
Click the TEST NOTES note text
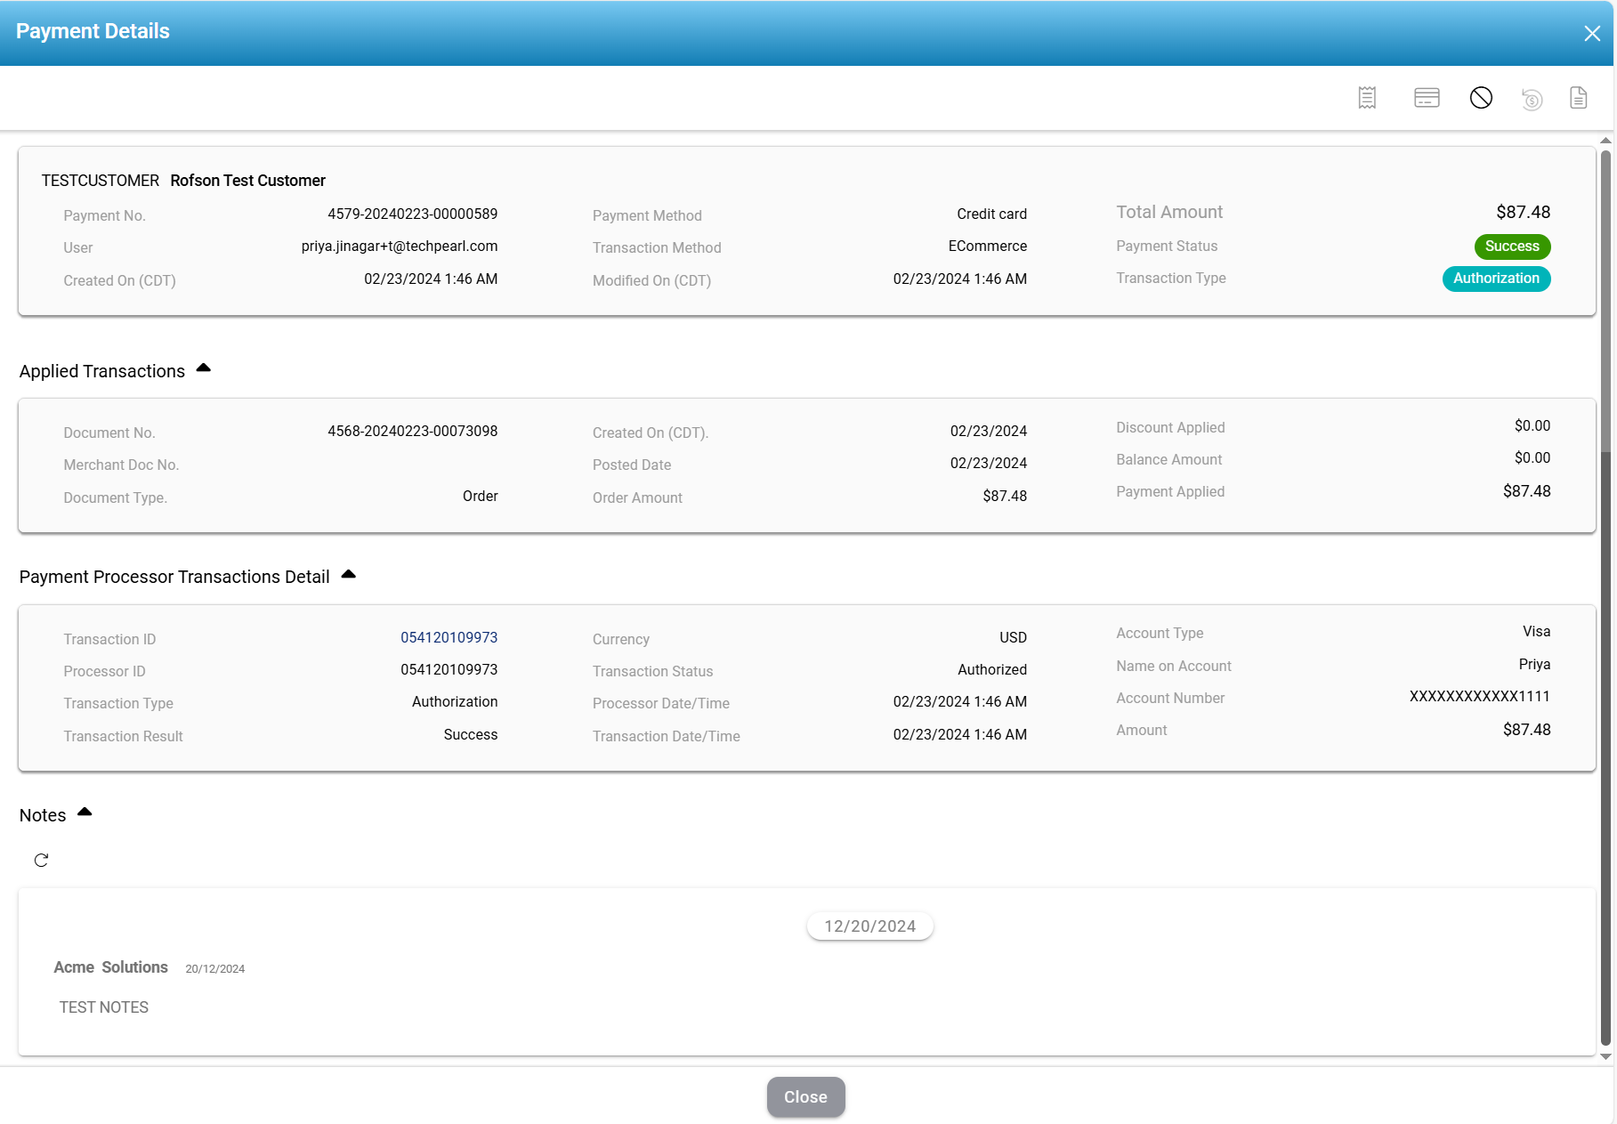[x=104, y=1007]
